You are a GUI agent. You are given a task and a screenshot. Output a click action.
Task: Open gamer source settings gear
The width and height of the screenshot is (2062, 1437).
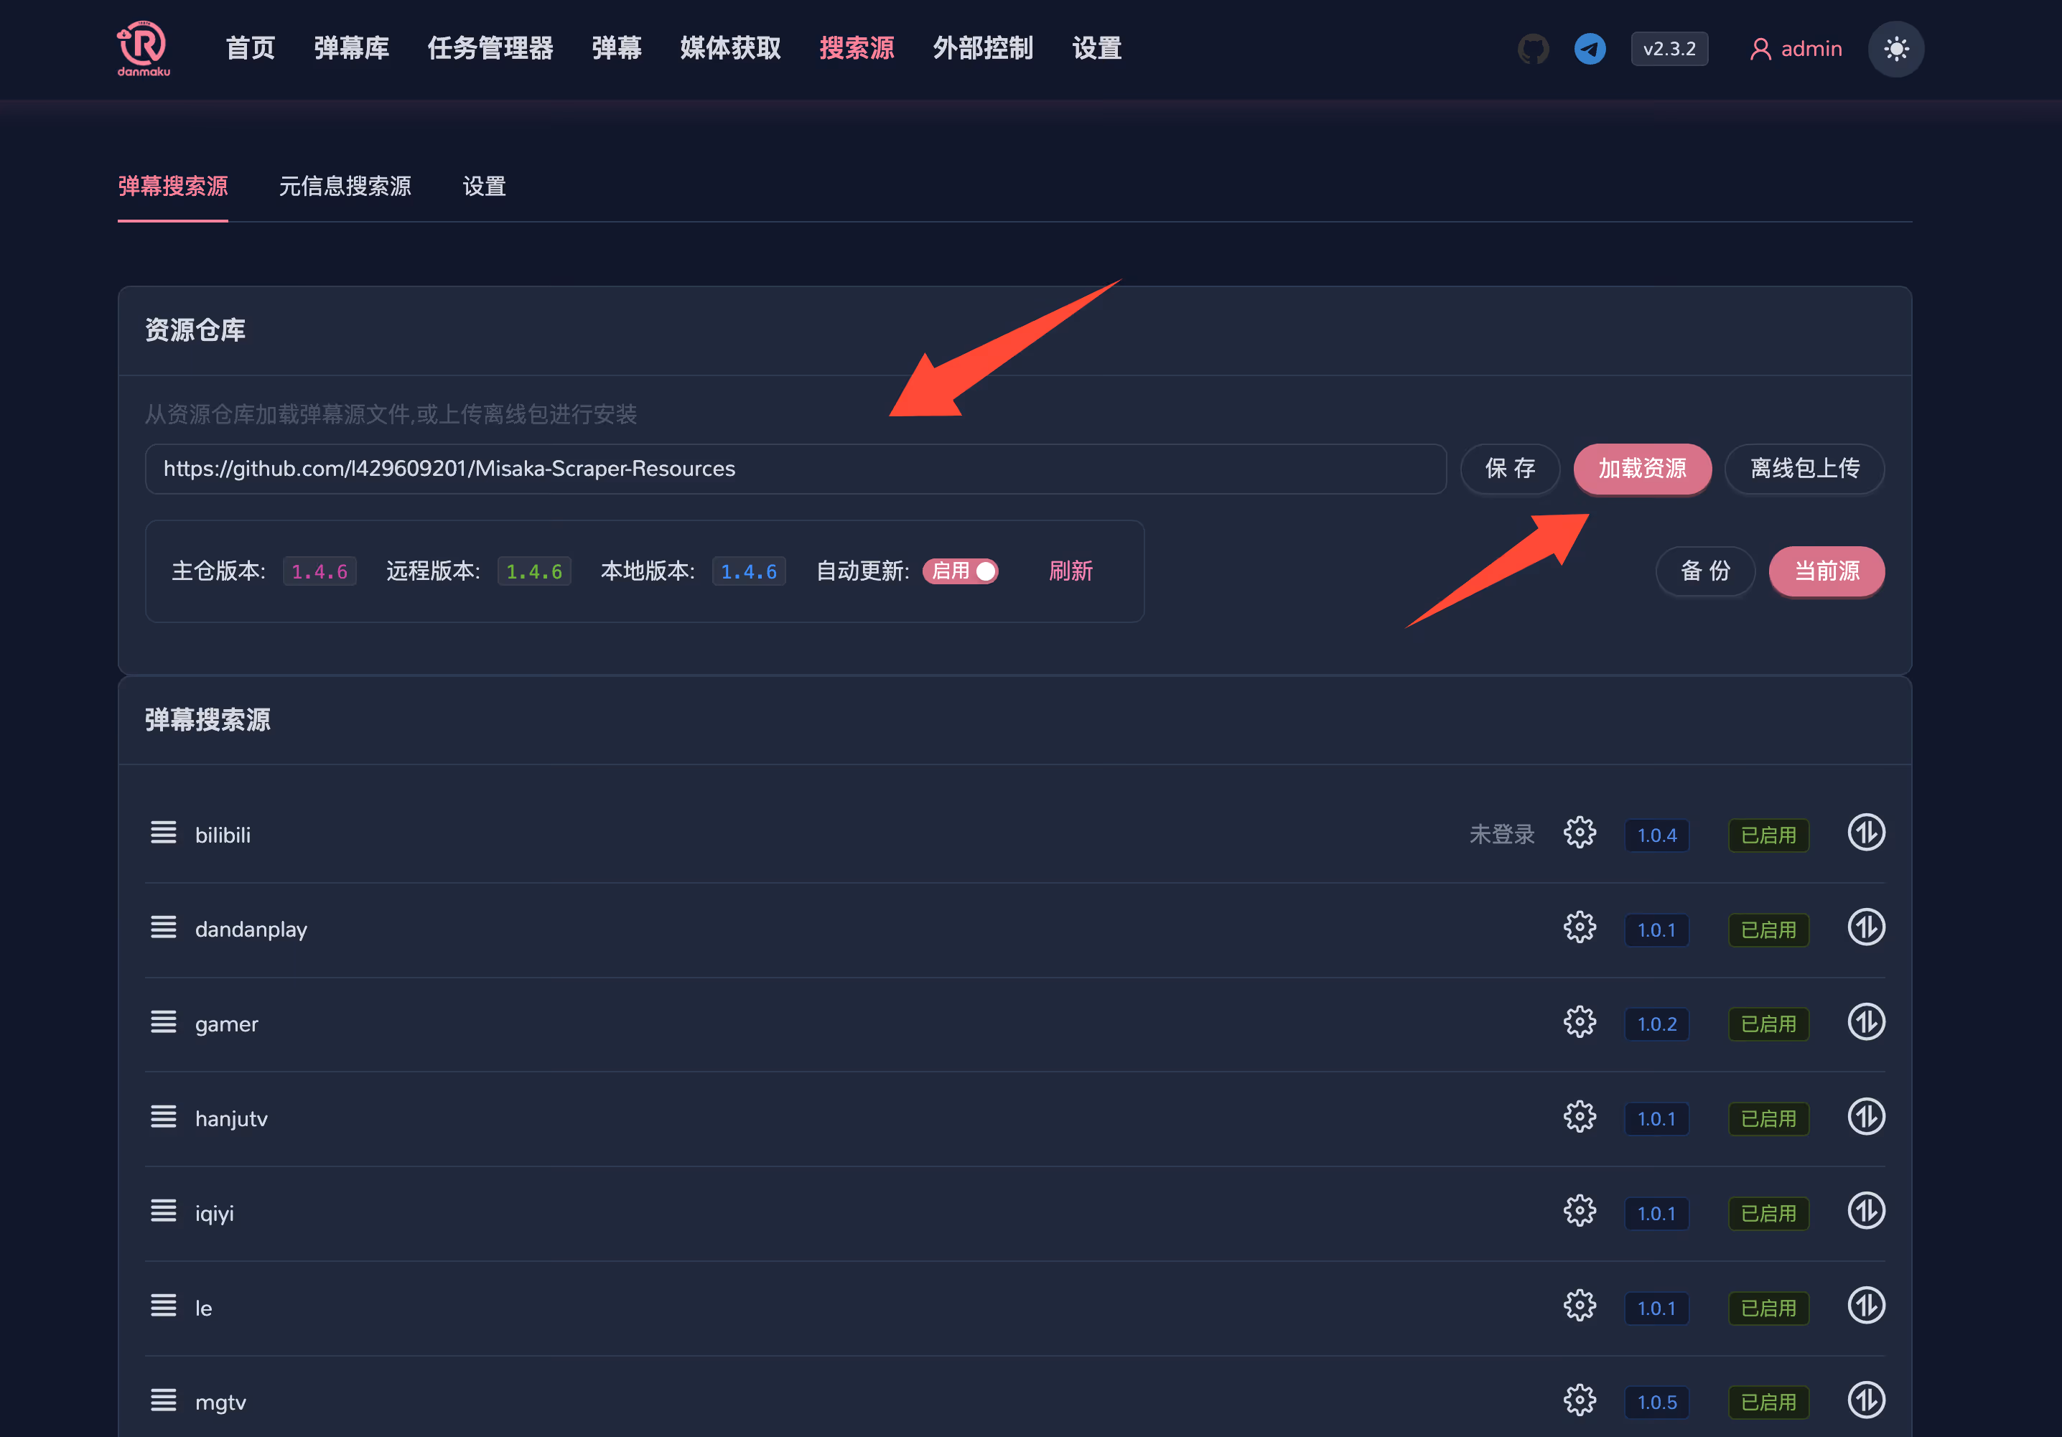[1579, 1022]
